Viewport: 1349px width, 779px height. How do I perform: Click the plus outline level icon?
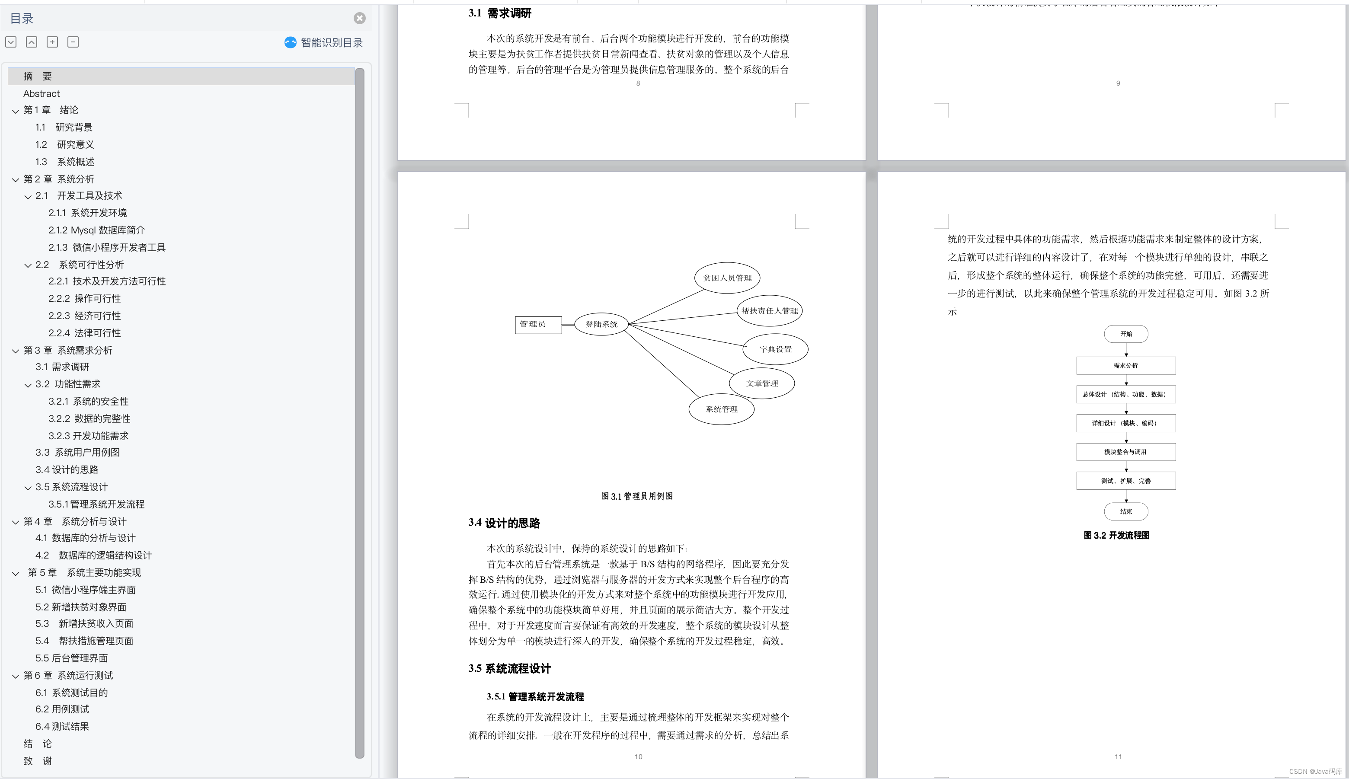pos(52,42)
